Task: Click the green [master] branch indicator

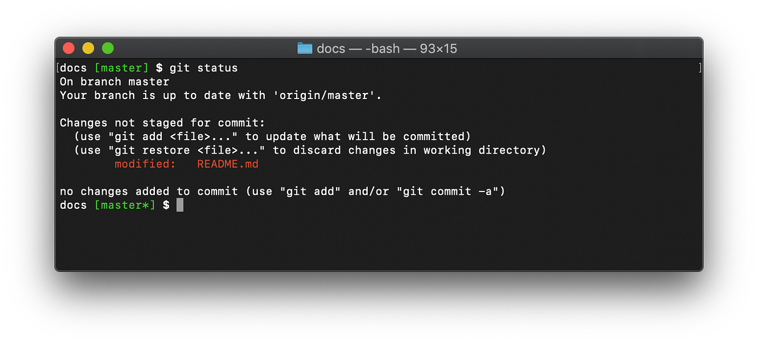Action: click(121, 68)
